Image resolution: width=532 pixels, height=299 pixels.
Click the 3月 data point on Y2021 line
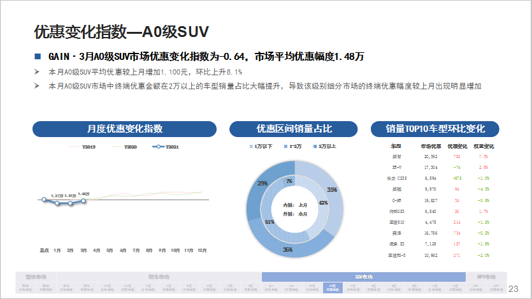[x=83, y=201]
